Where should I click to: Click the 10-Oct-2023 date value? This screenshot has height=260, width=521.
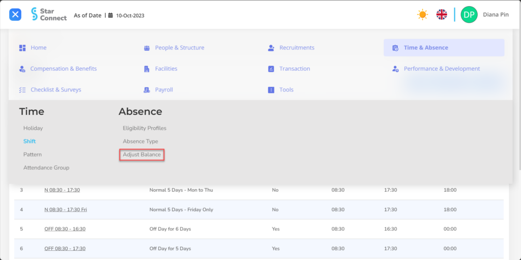130,15
